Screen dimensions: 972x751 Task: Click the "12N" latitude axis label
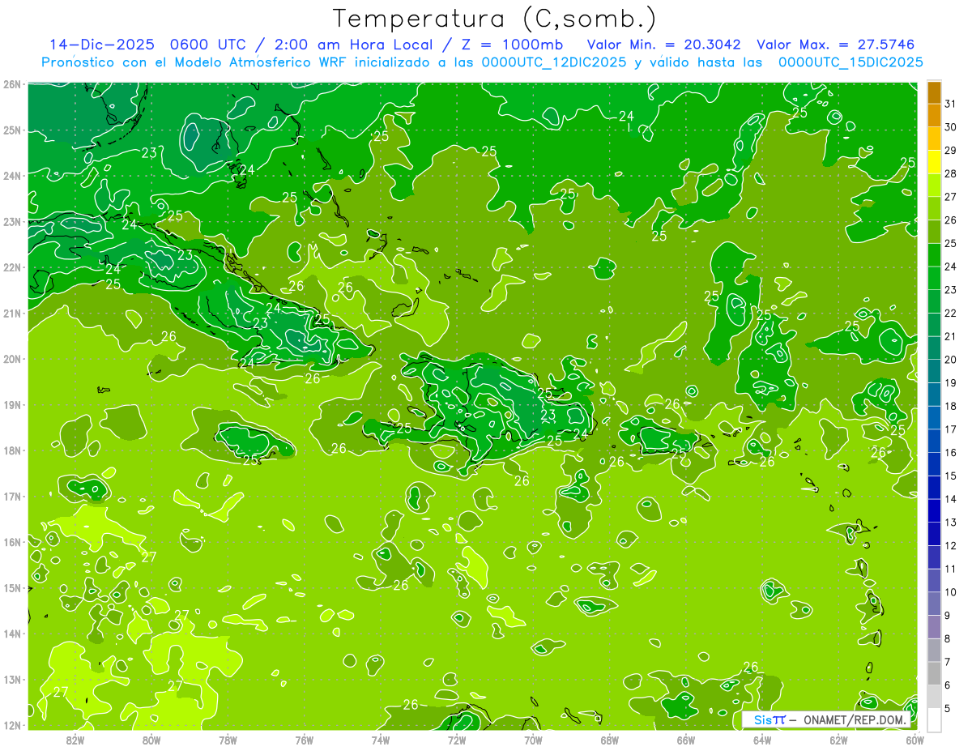[12, 725]
